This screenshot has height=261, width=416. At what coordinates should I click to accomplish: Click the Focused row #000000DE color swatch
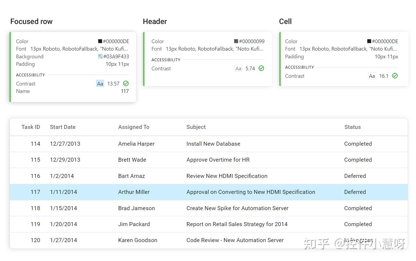(x=100, y=41)
